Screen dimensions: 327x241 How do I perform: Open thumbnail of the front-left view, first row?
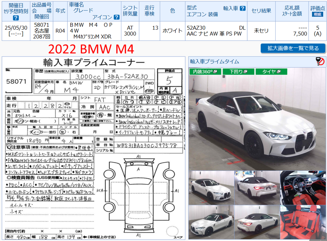(211, 188)
